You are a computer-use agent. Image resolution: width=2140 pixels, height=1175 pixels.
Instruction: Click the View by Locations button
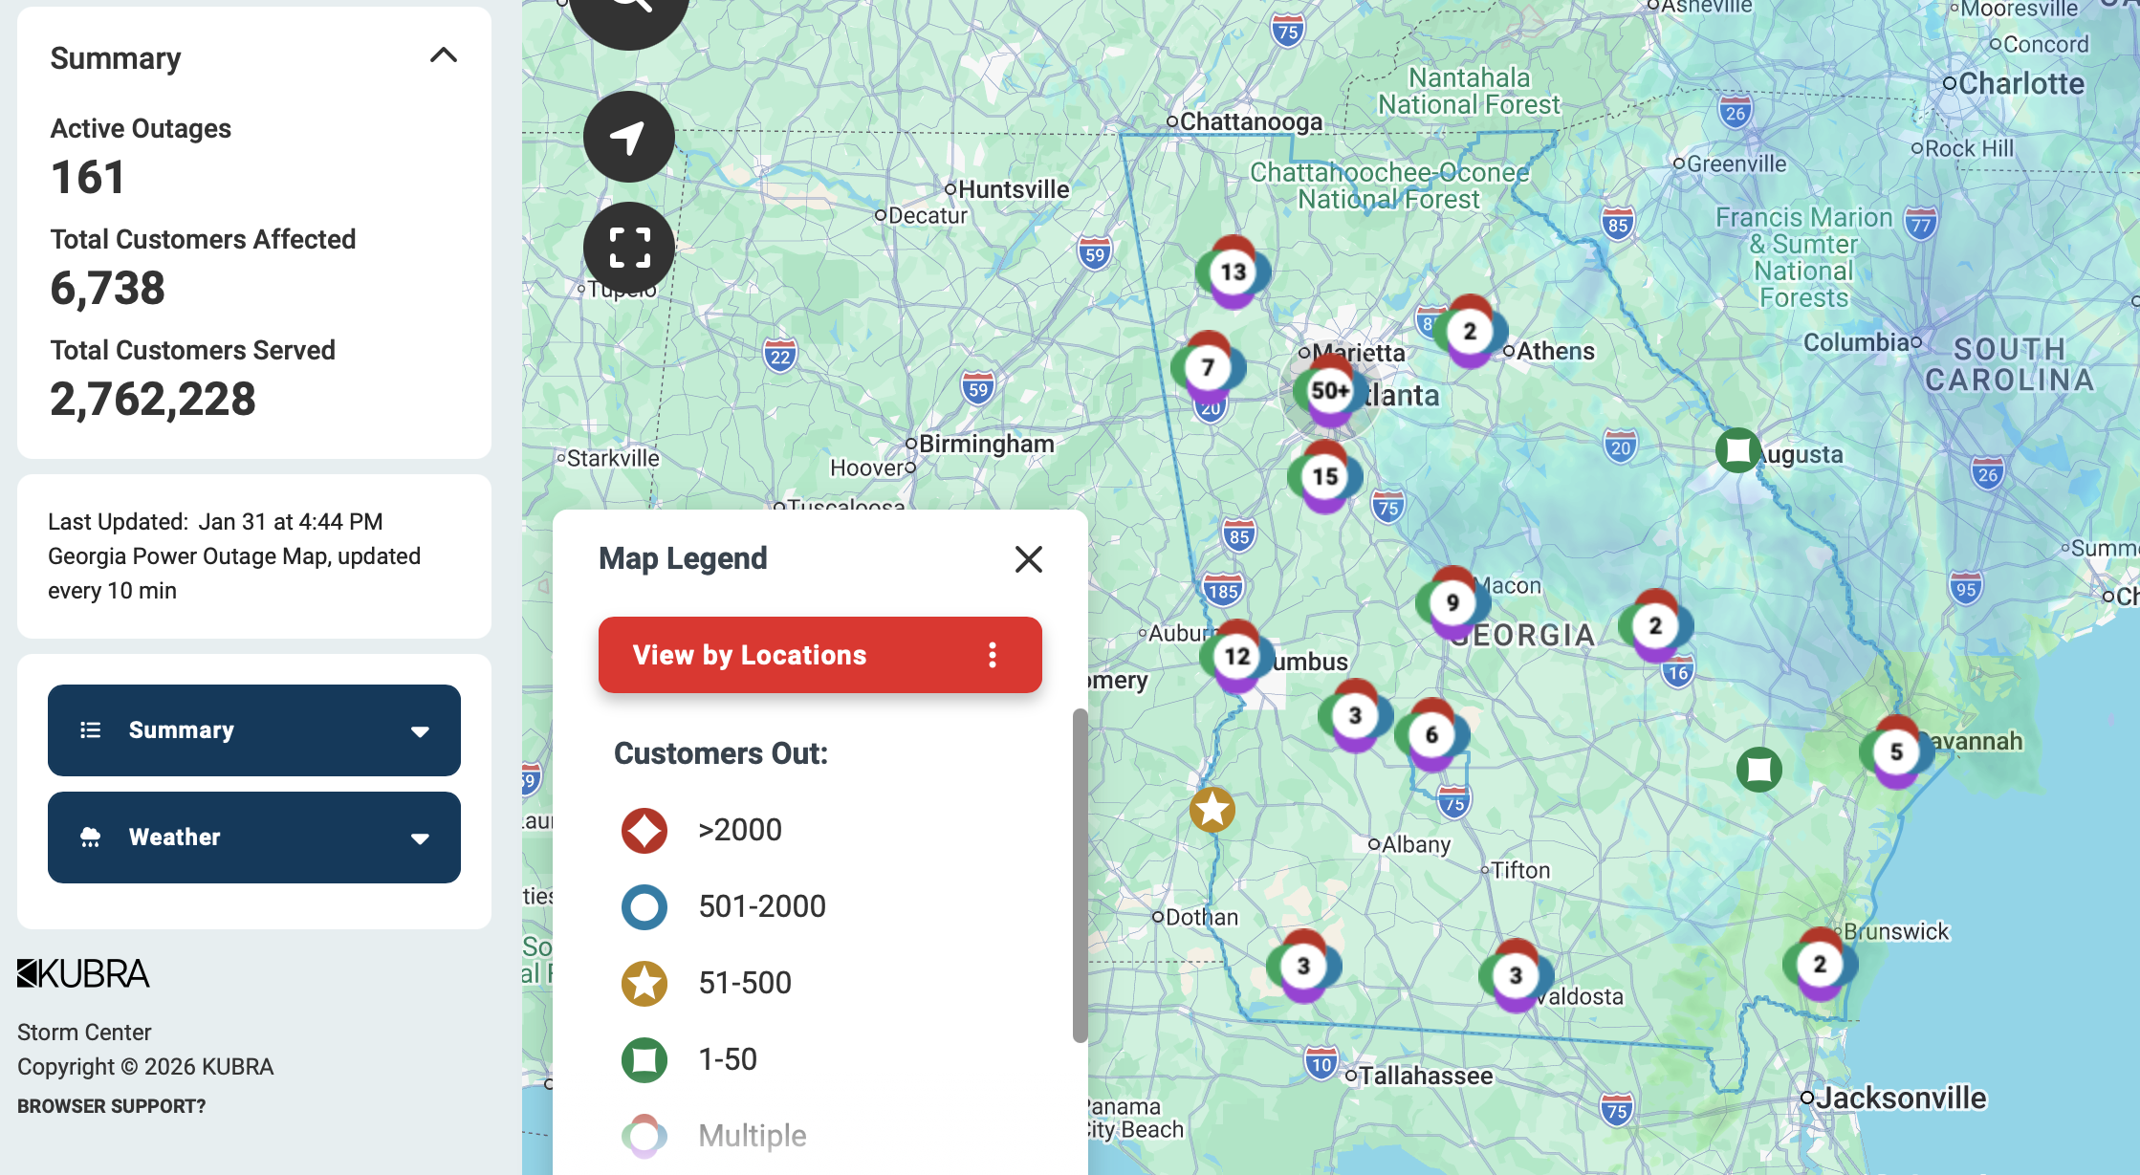pos(750,655)
